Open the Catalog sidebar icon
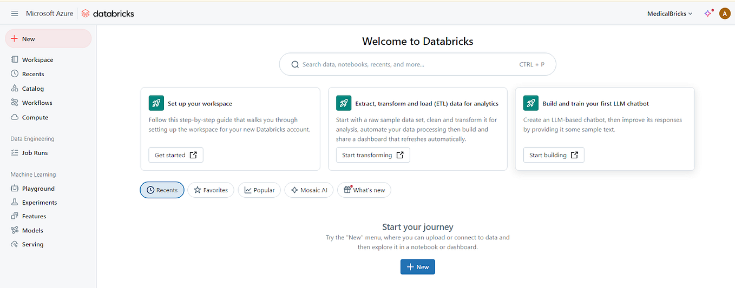This screenshot has height=288, width=735. pyautogui.click(x=15, y=89)
